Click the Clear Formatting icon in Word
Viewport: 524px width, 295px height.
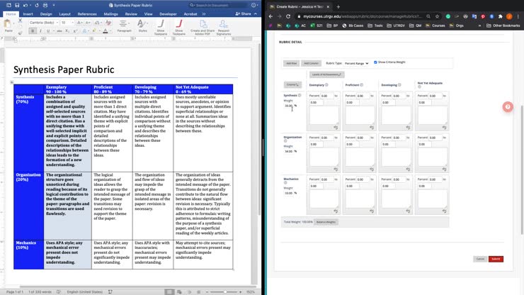108,23
